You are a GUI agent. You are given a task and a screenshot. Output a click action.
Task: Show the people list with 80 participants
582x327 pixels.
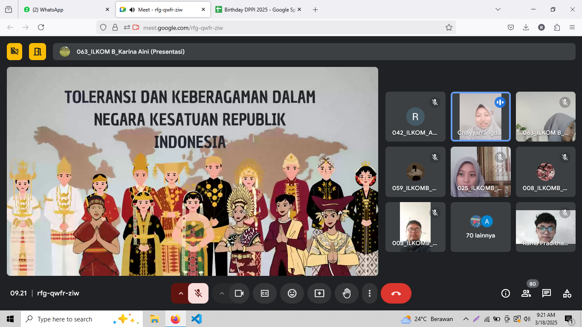click(526, 293)
